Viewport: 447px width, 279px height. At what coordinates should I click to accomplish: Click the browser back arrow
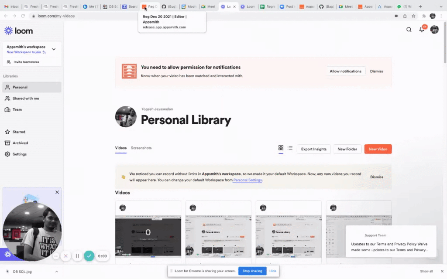coord(6,16)
